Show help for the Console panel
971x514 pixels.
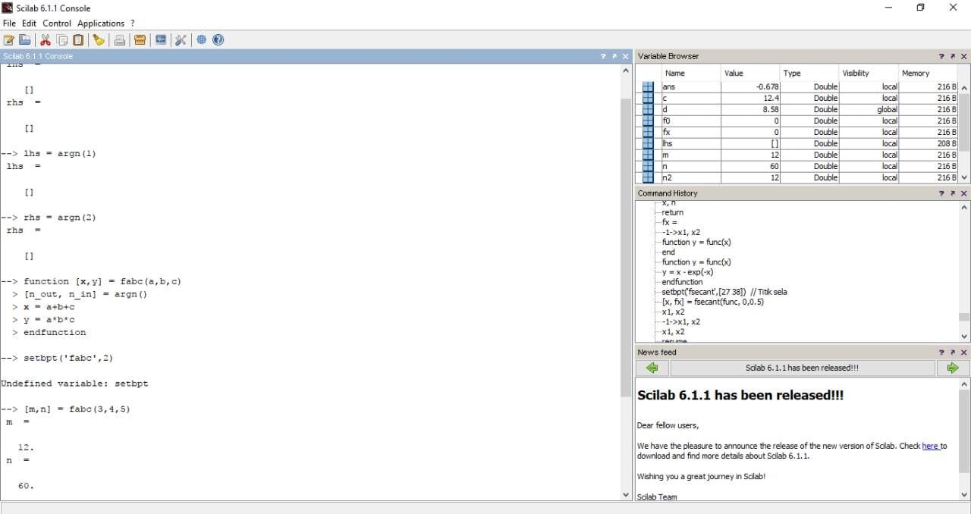tap(603, 57)
